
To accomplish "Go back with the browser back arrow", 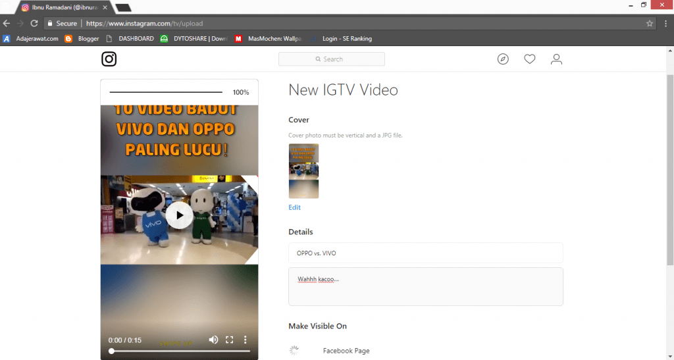I will point(7,23).
